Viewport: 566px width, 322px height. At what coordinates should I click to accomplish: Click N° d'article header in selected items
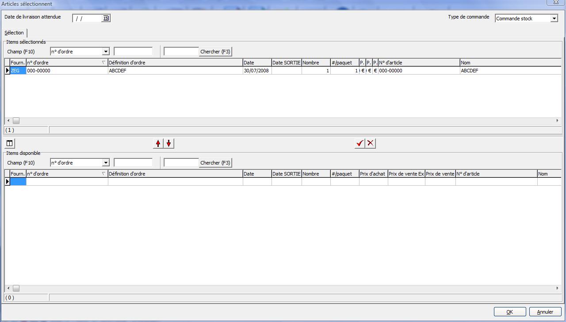(419, 63)
